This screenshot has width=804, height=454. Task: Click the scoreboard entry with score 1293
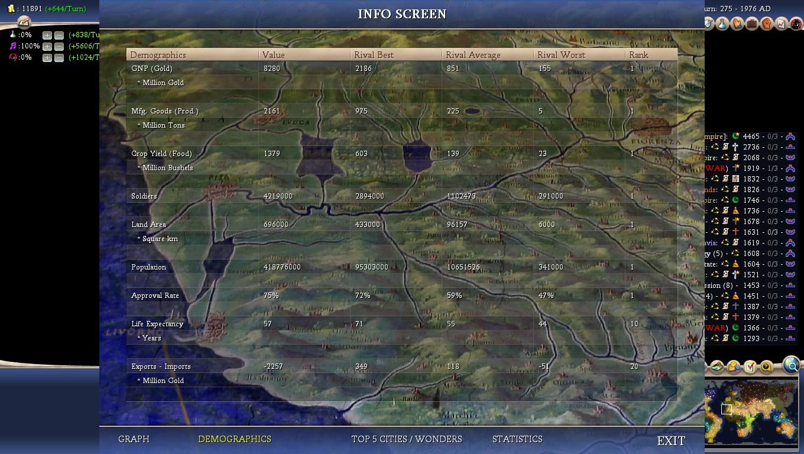pyautogui.click(x=751, y=339)
